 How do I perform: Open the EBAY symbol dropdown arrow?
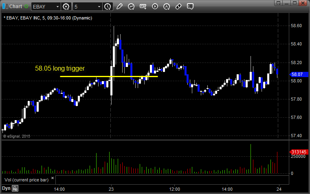(57, 6)
